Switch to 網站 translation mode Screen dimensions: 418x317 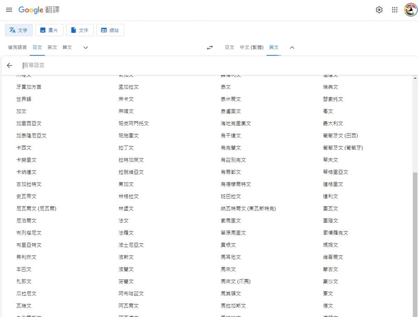(110, 30)
